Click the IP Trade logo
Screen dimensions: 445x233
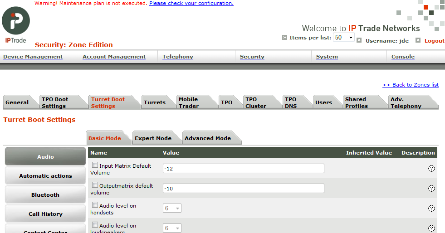tap(16, 25)
